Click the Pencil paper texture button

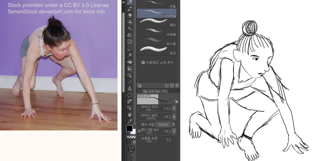[x=163, y=124]
